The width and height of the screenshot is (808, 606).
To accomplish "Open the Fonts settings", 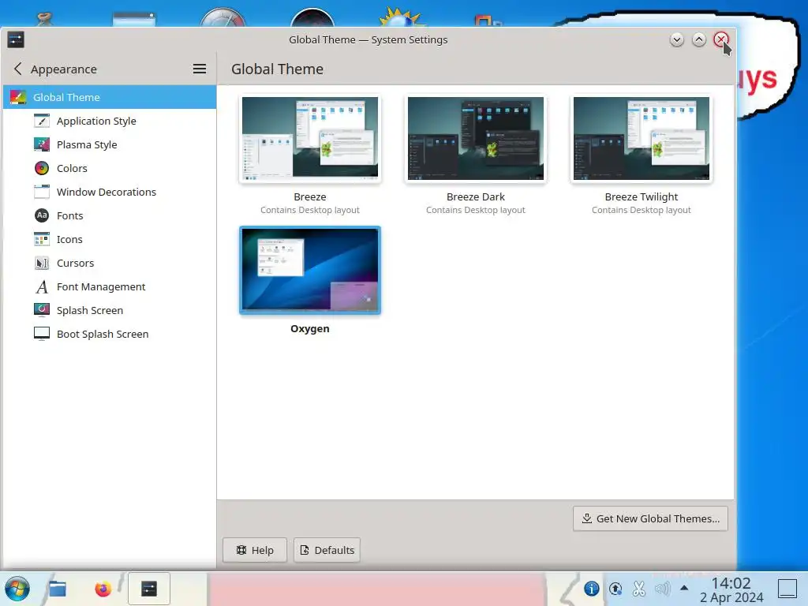I will 110,215.
